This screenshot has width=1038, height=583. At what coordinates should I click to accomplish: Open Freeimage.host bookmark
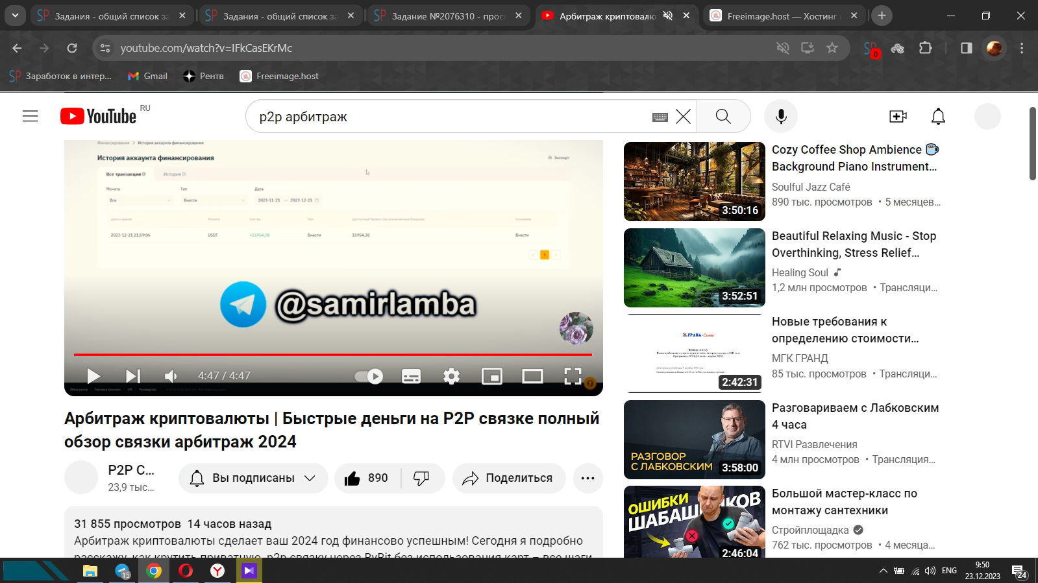[279, 76]
